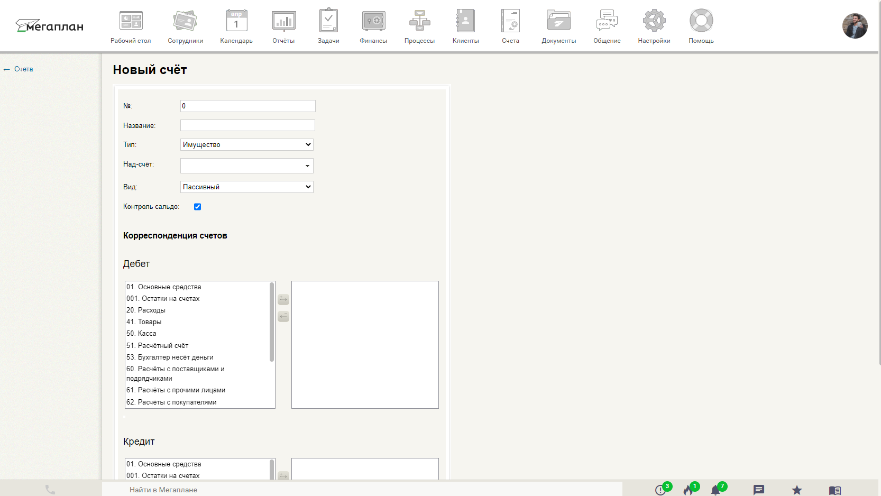
Task: Open the Финансы safe icon
Action: pyautogui.click(x=373, y=22)
